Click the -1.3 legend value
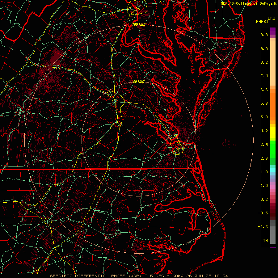278x278 pixels. pyautogui.click(x=263, y=227)
